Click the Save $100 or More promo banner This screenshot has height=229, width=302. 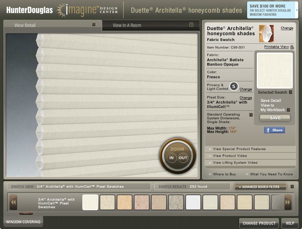click(x=272, y=10)
